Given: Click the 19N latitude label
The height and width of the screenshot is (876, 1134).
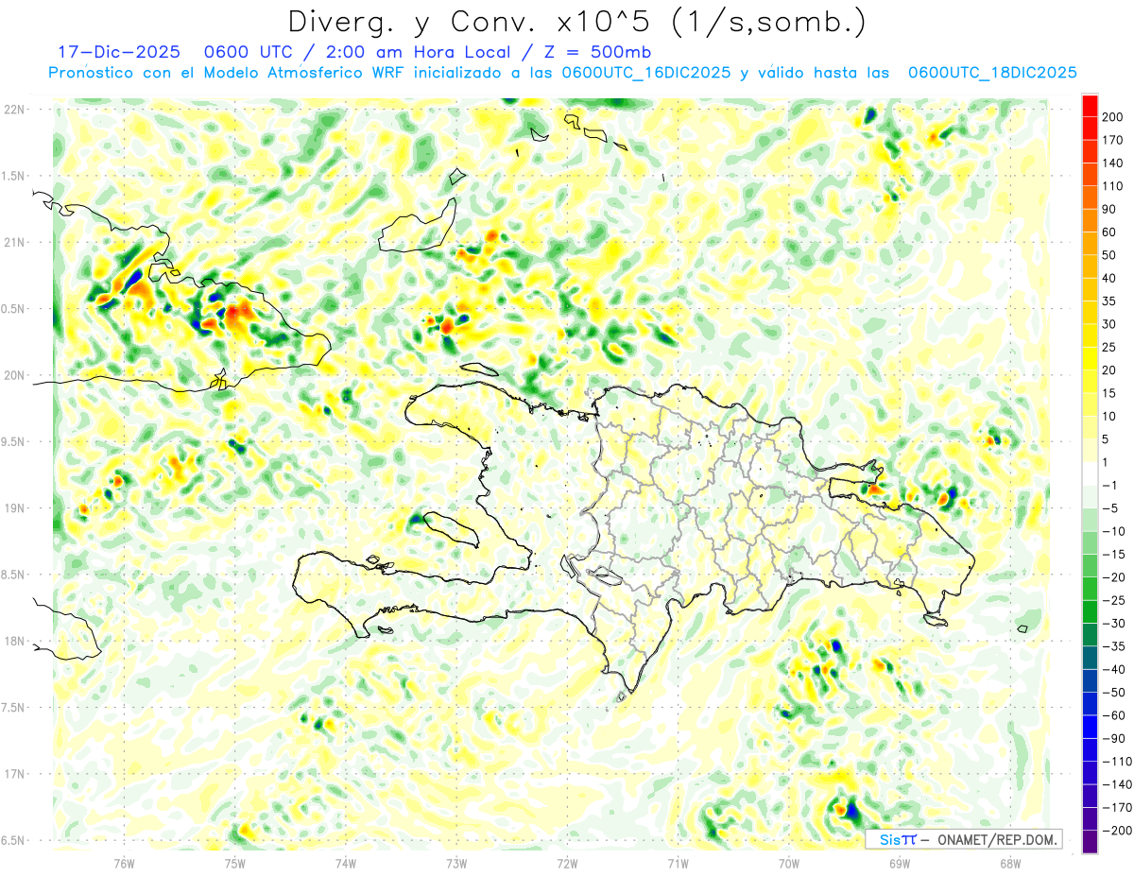Looking at the screenshot, I should coord(13,508).
